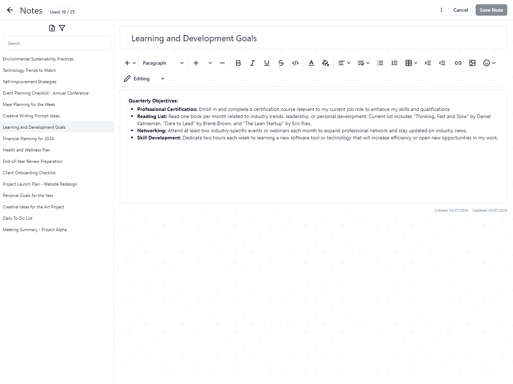
Task: Toggle bold formatting
Action: coord(238,63)
